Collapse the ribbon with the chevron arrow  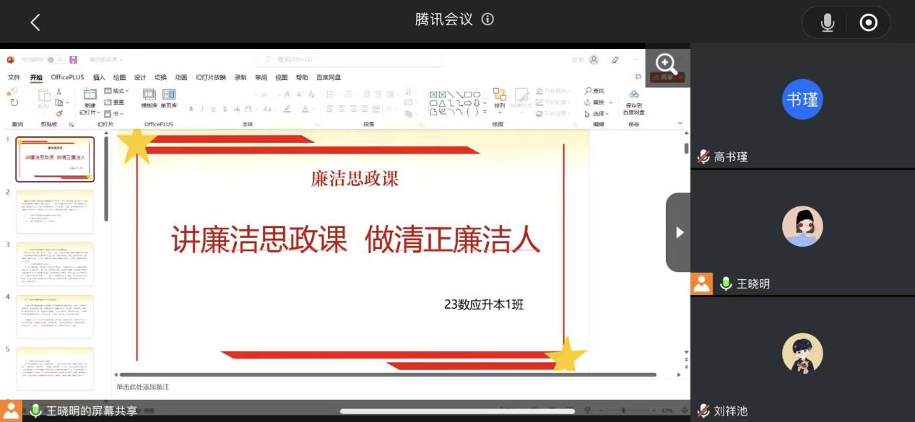click(680, 123)
